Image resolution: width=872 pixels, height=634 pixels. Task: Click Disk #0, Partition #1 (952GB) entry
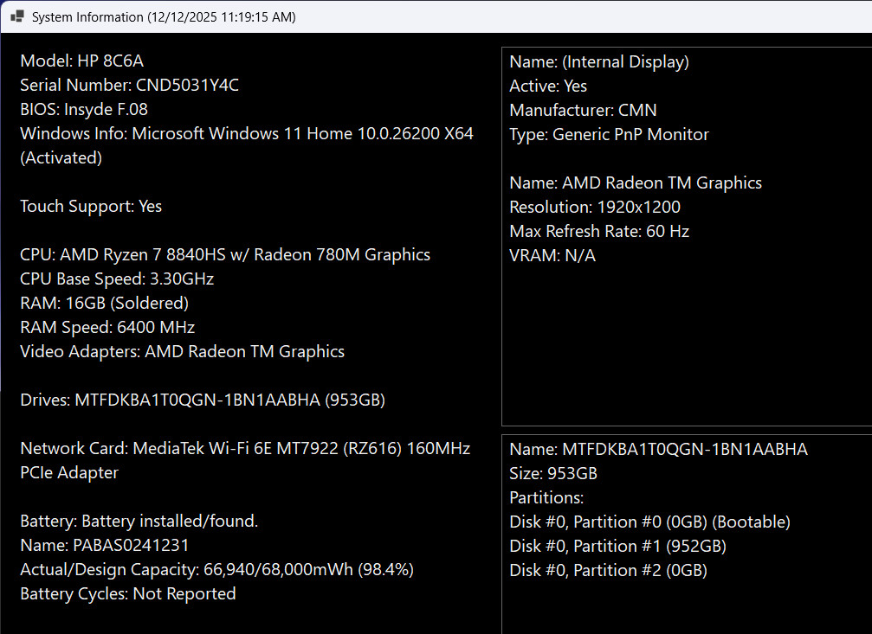618,546
